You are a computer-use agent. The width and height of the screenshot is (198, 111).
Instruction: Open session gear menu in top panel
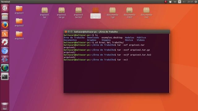(x=196, y=2)
